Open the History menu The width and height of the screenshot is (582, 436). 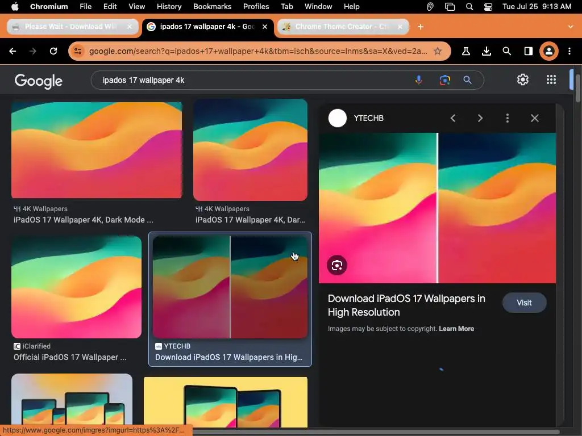pos(169,6)
